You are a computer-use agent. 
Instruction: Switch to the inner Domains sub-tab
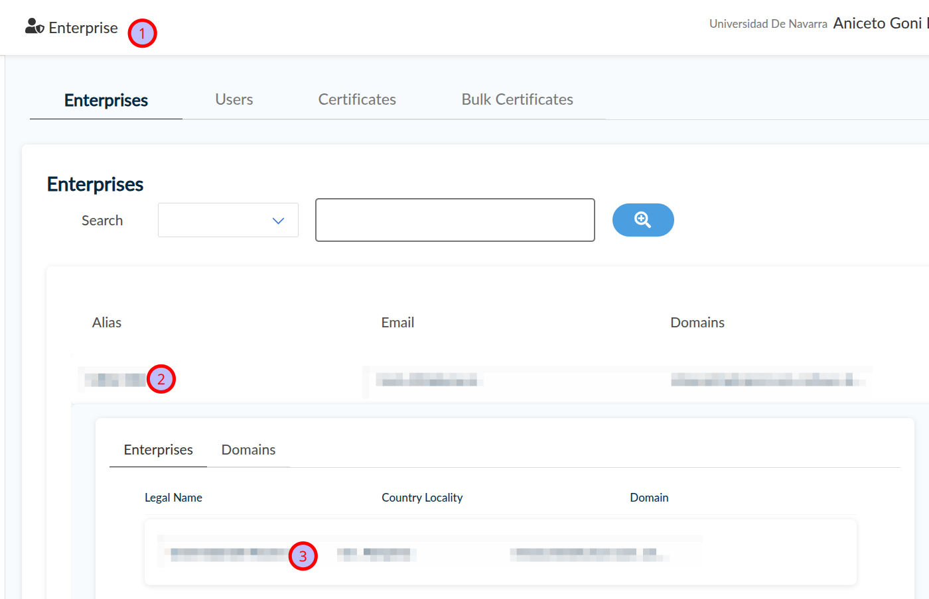[248, 450]
